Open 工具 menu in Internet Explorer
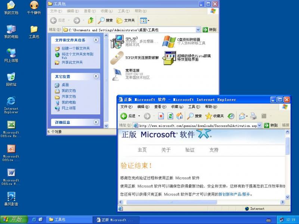This screenshot has height=224, width=299. tap(194, 107)
